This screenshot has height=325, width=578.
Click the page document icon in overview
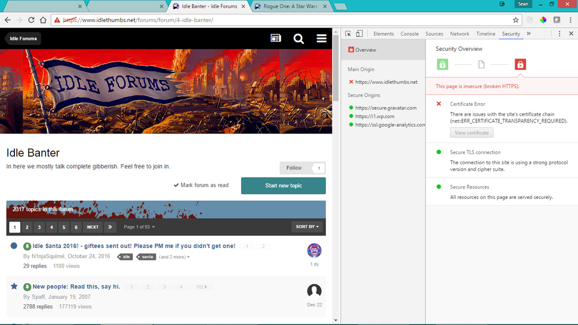481,65
